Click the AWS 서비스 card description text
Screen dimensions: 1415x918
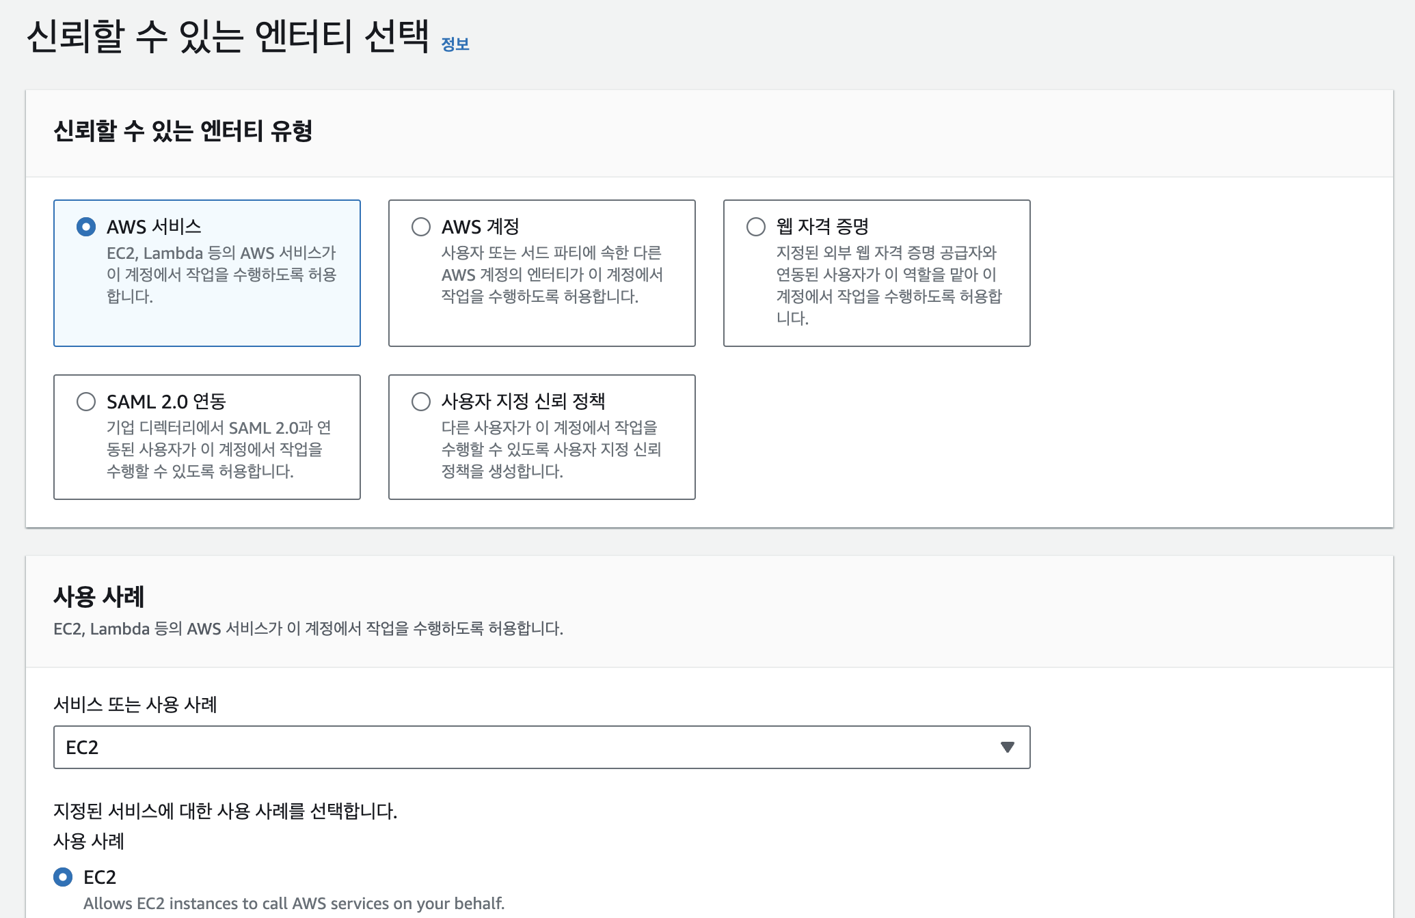(221, 275)
